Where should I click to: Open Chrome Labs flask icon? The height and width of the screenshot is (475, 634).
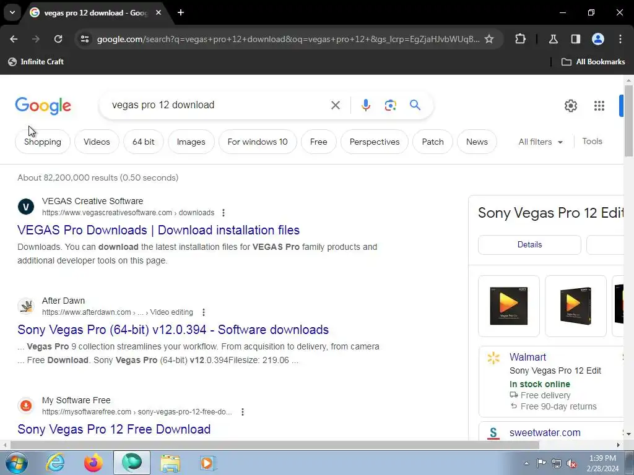553,39
